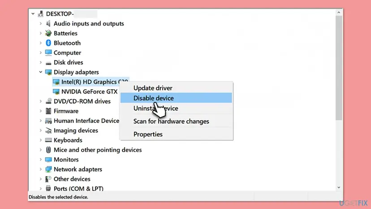Click the Disk drives icon
The height and width of the screenshot is (209, 371).
pyautogui.click(x=48, y=63)
